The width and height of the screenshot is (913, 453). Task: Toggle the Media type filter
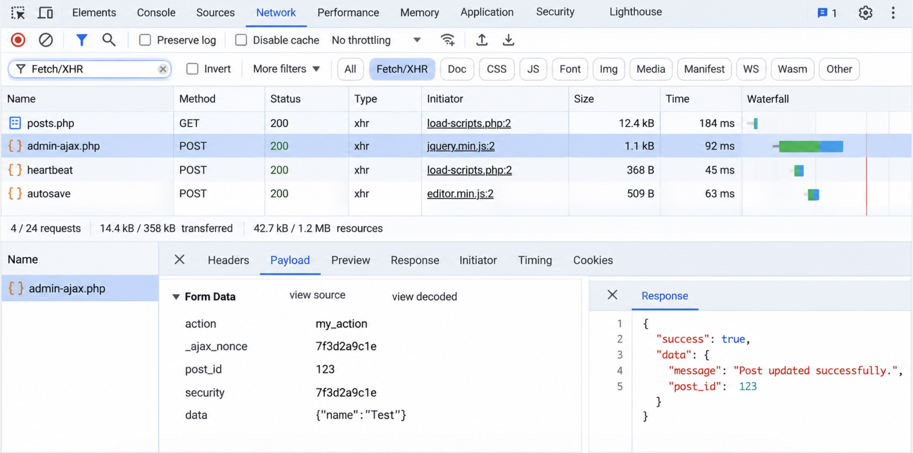point(651,69)
